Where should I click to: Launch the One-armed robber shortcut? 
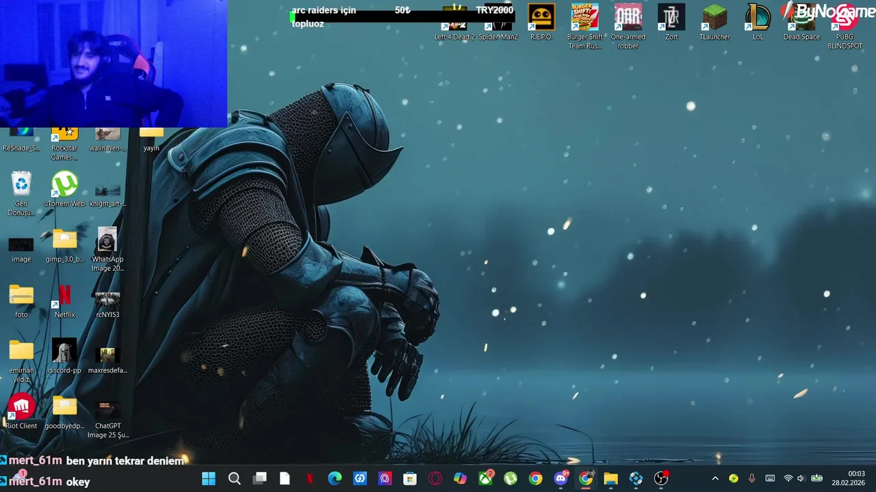click(628, 26)
